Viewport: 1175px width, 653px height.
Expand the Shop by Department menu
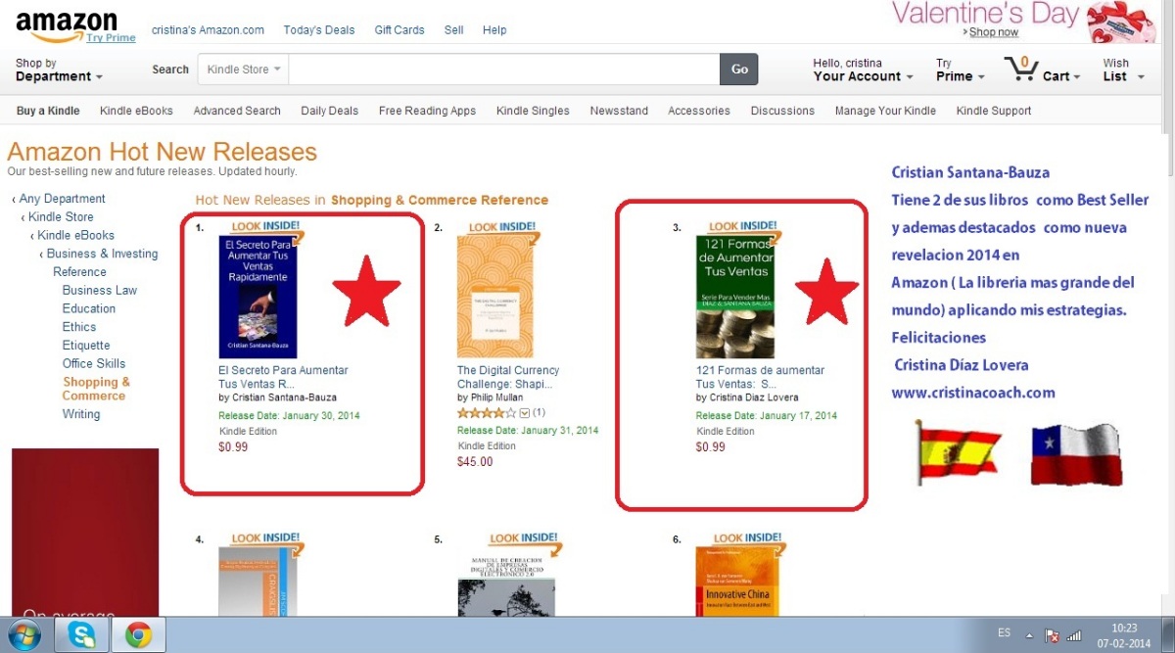pyautogui.click(x=59, y=70)
